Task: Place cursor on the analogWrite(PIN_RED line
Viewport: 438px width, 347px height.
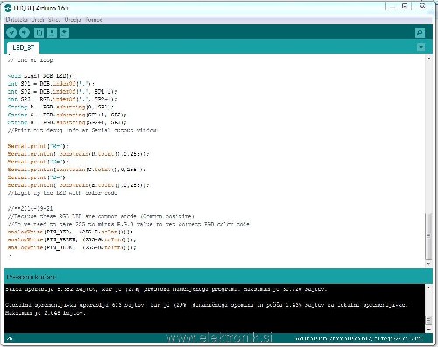Action: tap(70, 232)
